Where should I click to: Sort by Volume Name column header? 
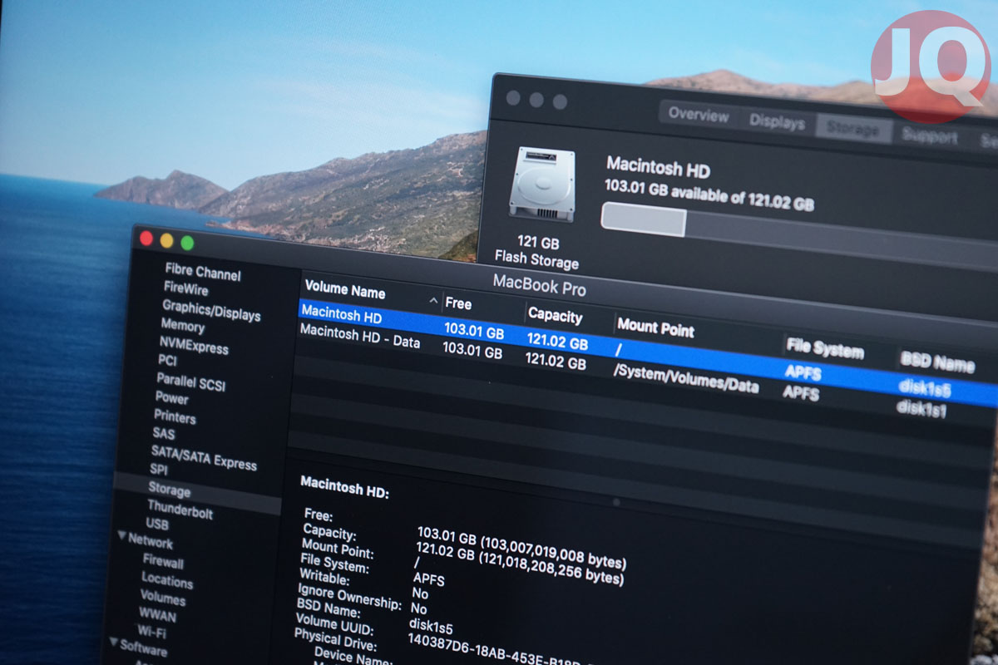point(345,290)
